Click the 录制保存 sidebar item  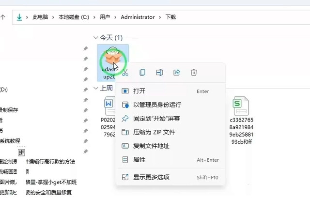9,110
